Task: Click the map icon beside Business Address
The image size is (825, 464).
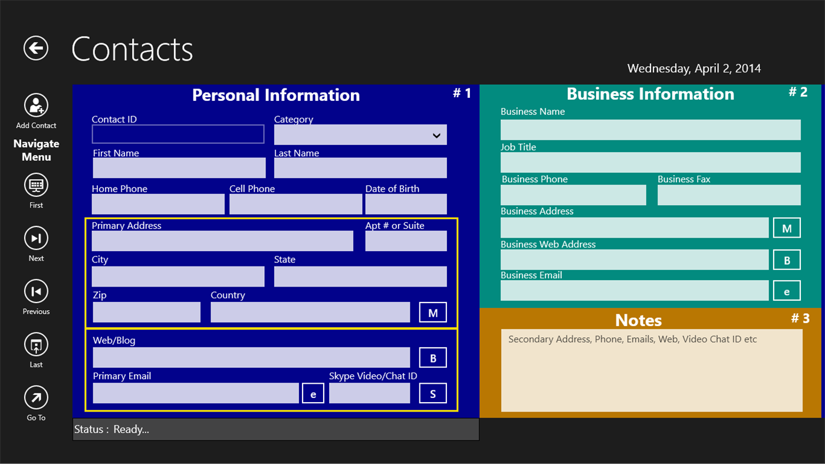Action: point(787,228)
